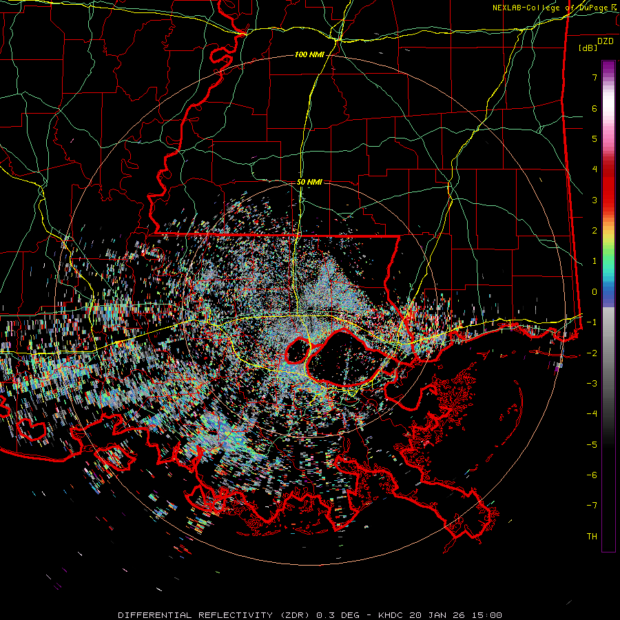Viewport: 620px width, 620px height.
Task: Click the -4 value on the color scale
Action: [592, 414]
